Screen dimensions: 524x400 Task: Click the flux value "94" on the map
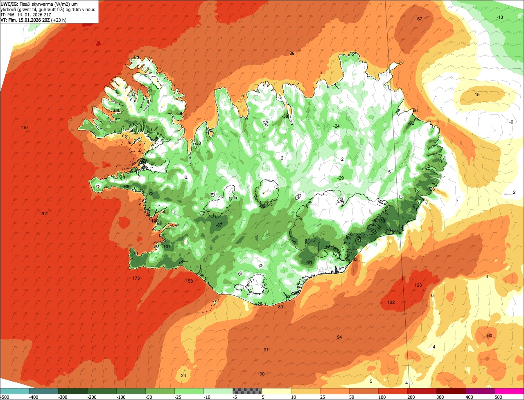point(339,337)
